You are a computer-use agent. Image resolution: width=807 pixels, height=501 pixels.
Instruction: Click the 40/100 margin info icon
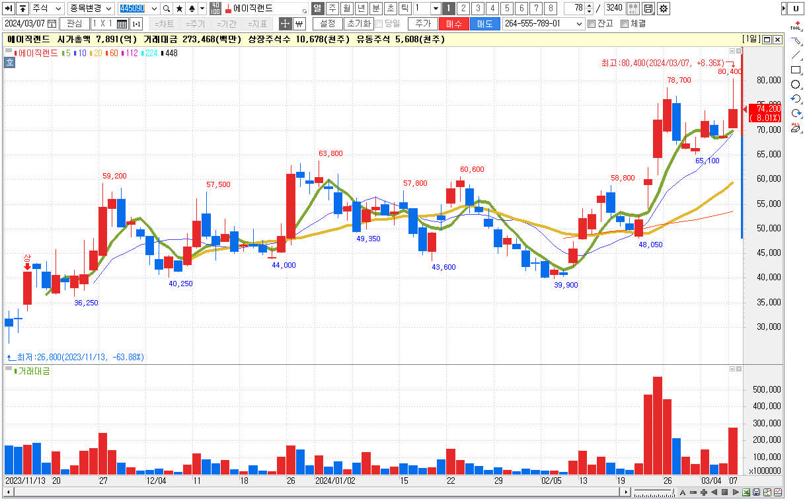[215, 9]
